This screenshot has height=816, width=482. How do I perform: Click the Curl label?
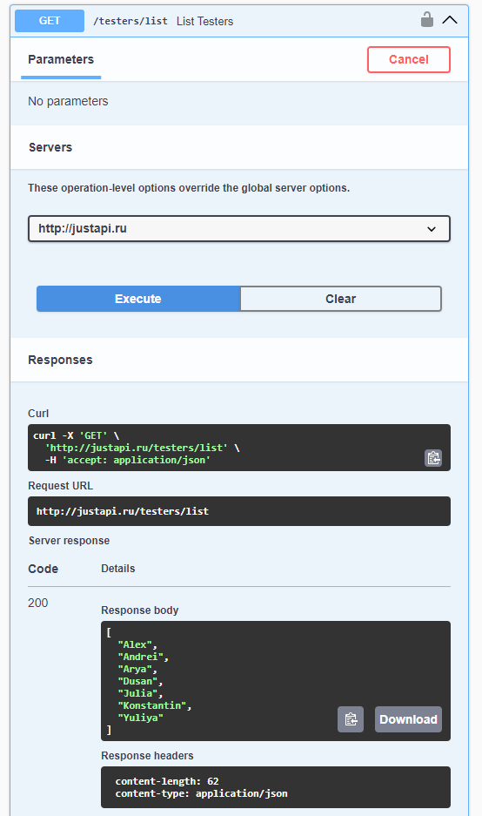pyautogui.click(x=38, y=413)
